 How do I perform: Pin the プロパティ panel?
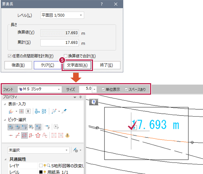pos(80,97)
